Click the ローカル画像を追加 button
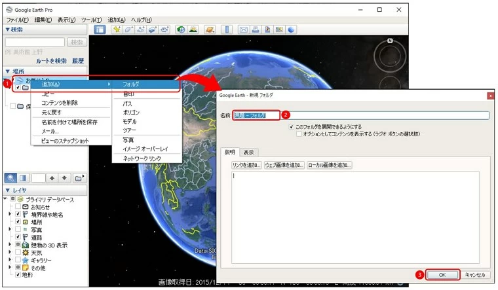The height and width of the screenshot is (290, 498). (330, 165)
